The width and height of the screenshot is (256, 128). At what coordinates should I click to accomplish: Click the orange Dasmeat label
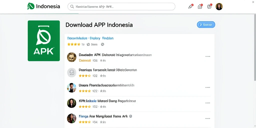click(85, 60)
